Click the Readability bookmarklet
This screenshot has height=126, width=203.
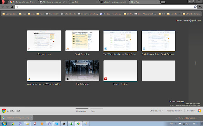coord(52,14)
